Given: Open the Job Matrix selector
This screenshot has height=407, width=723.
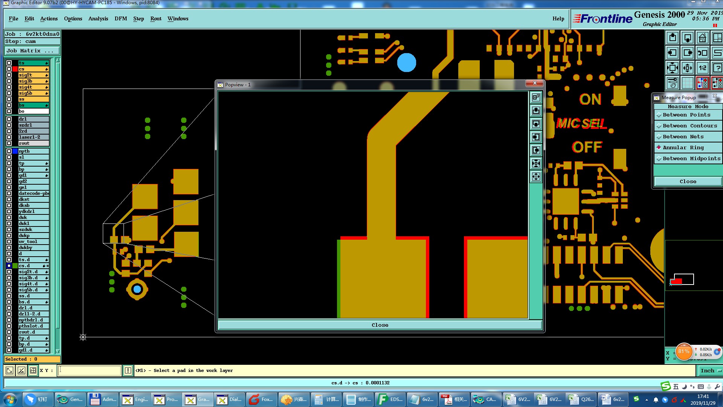Looking at the screenshot, I should click(32, 51).
